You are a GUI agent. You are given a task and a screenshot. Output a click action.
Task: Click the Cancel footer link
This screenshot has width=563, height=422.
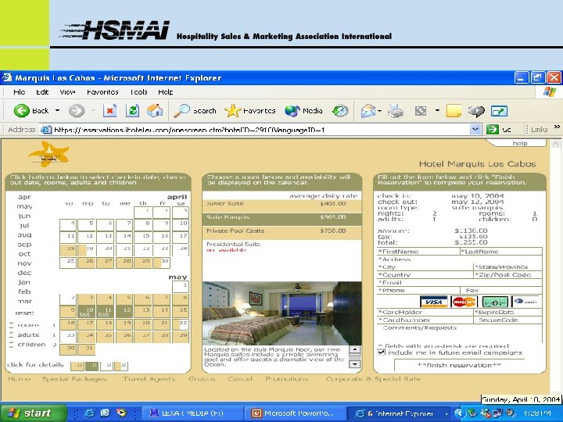click(x=240, y=379)
